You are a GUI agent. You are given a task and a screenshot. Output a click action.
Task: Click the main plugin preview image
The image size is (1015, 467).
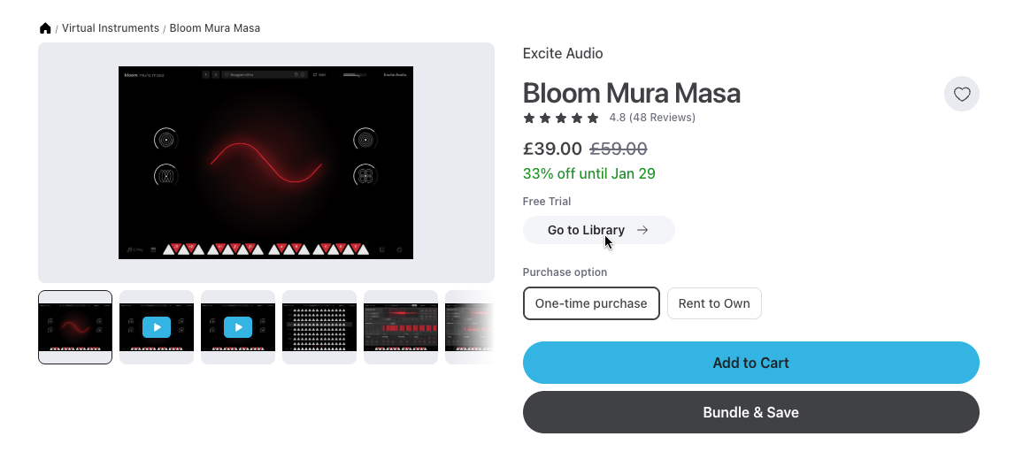click(x=265, y=163)
